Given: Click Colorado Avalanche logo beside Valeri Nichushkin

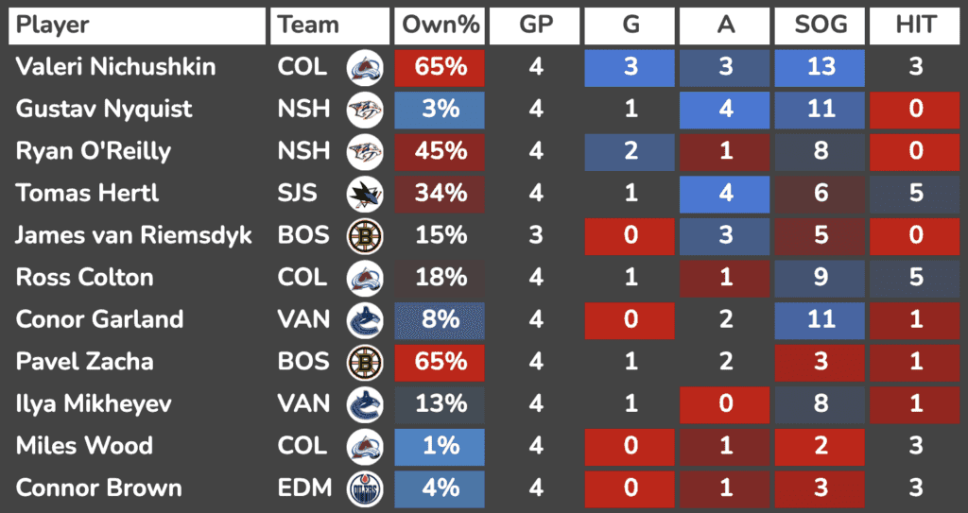Looking at the screenshot, I should pos(363,67).
